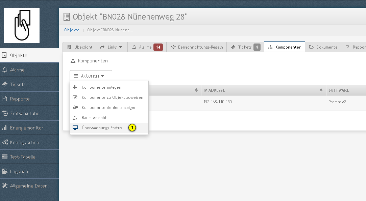This screenshot has height=201, width=366.
Task: Click the hierarchy icon on Komponenten tab
Action: [270, 47]
